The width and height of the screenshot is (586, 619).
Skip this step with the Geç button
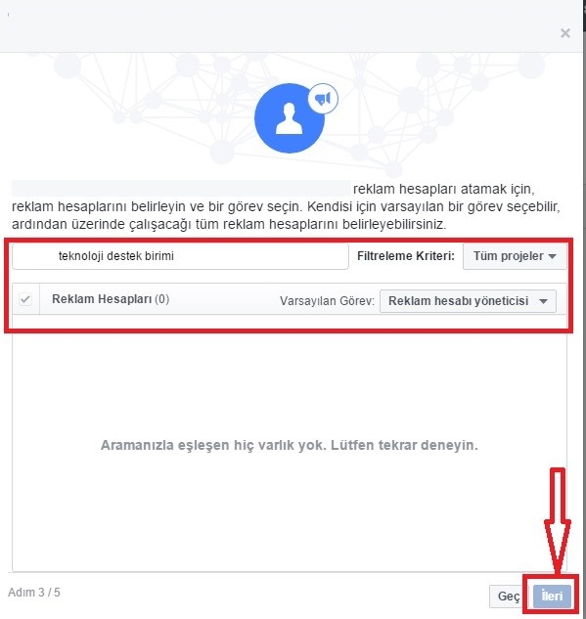pyautogui.click(x=508, y=597)
